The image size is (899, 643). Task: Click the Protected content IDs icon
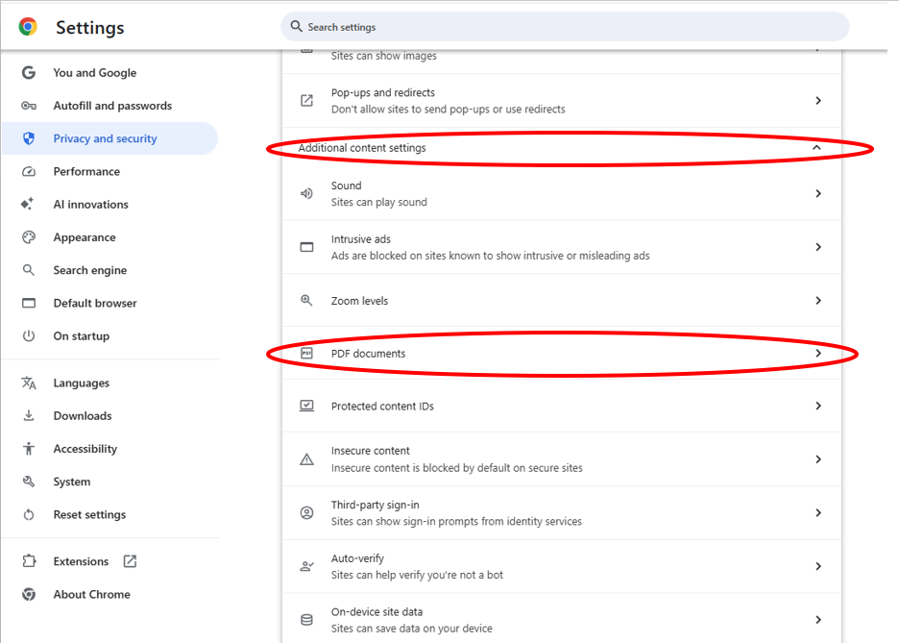[x=306, y=406]
